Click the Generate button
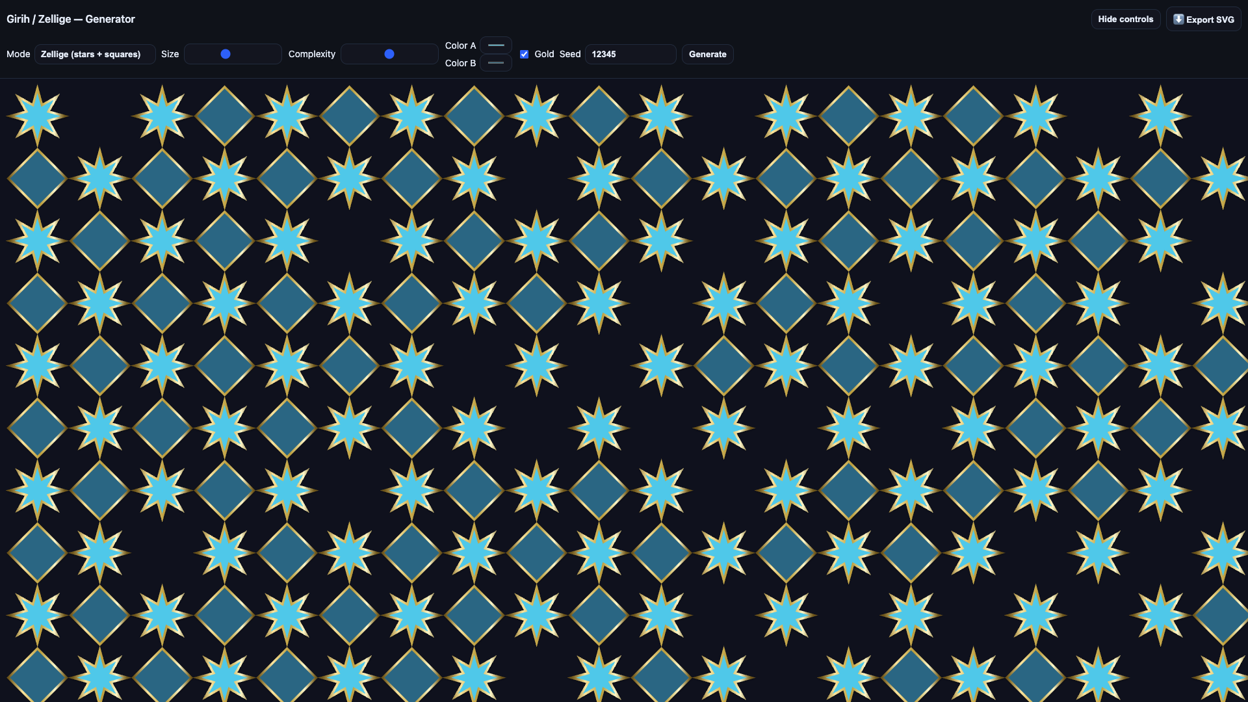This screenshot has width=1248, height=702. tap(707, 54)
